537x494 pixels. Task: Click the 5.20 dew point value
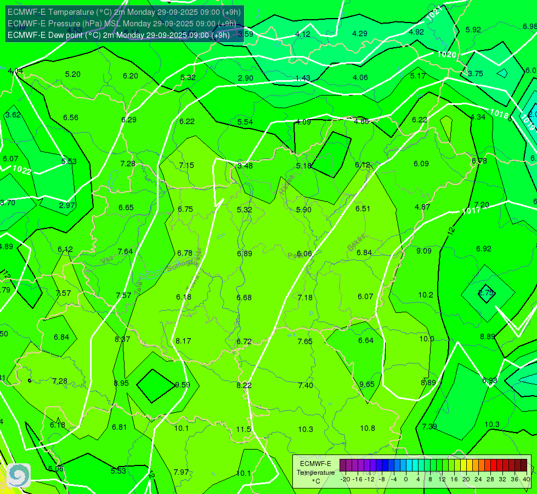click(72, 75)
